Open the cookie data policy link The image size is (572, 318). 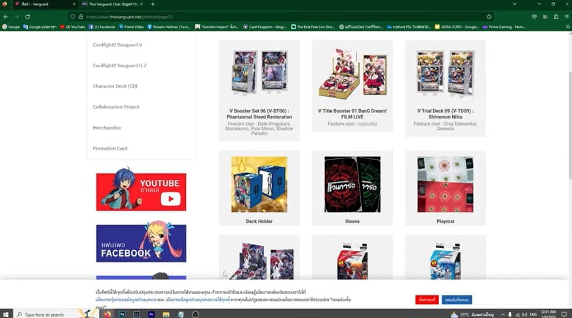(198, 300)
